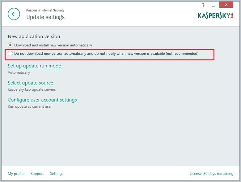
Task: Open 'Configure user account settings' link
Action: (42, 100)
